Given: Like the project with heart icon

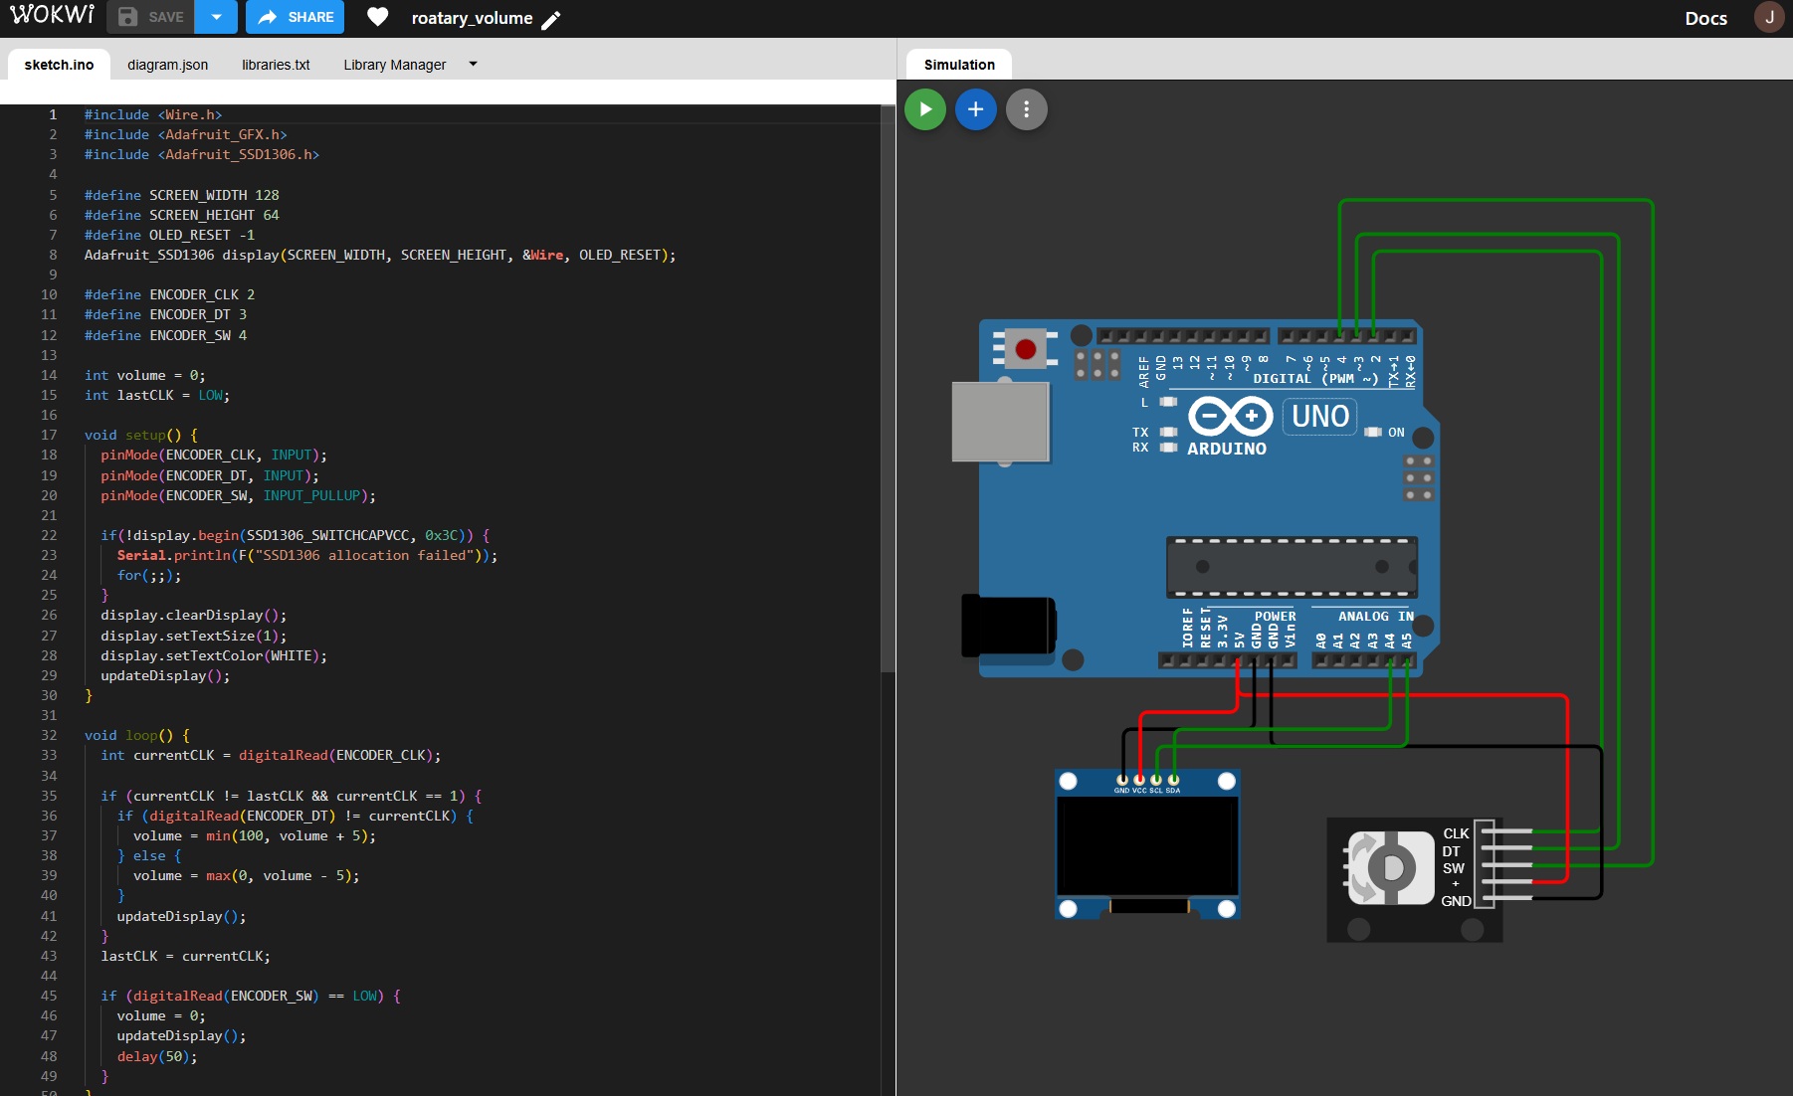Looking at the screenshot, I should coord(377,17).
